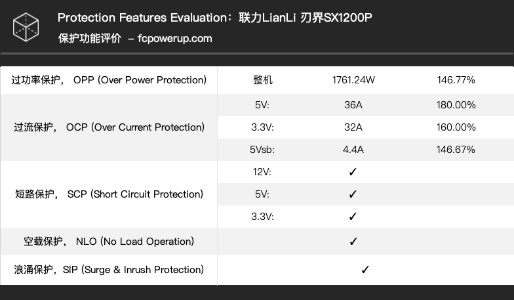Click the 12V short circuit checkmark

coord(353,172)
